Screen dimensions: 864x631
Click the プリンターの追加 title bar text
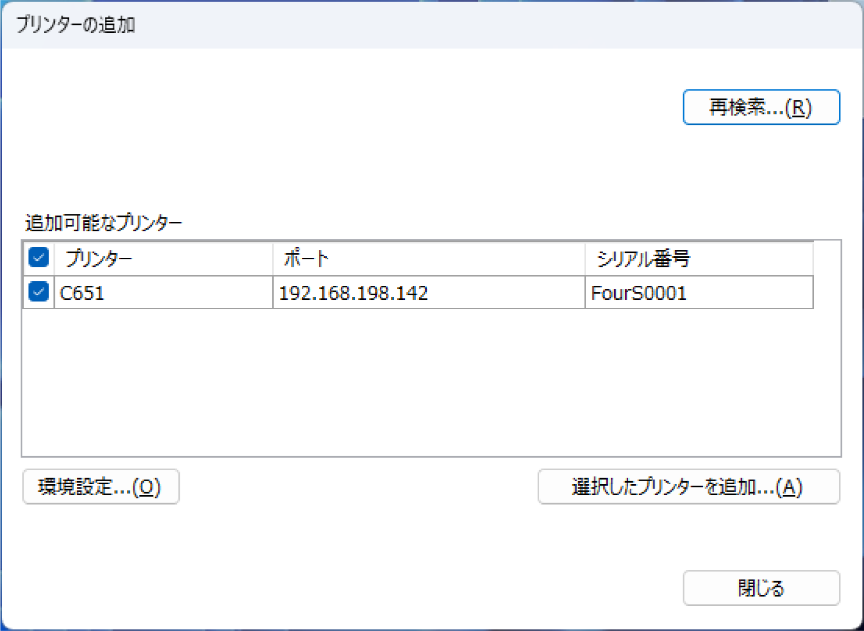pyautogui.click(x=75, y=24)
